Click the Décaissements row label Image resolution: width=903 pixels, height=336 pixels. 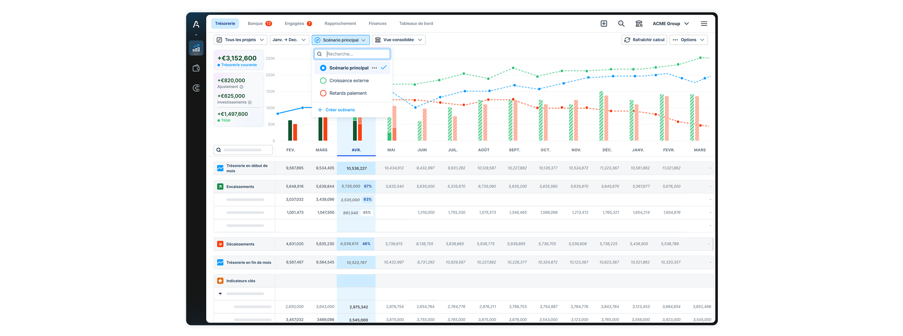coord(240,244)
